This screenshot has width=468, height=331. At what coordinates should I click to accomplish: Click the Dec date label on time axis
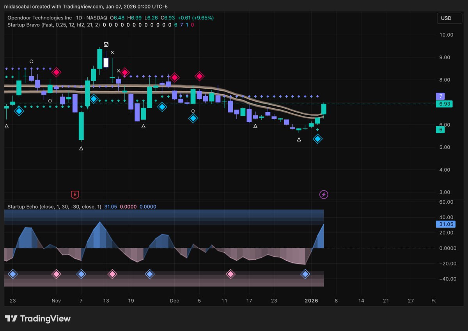[x=175, y=301]
